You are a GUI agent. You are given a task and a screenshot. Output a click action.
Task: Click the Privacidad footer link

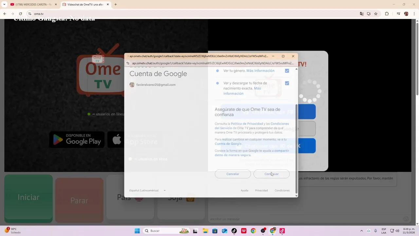point(262,190)
